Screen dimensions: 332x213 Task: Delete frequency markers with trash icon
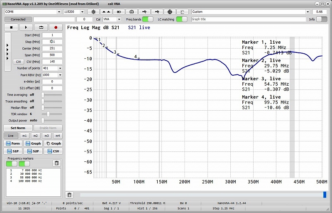[x=57, y=163]
